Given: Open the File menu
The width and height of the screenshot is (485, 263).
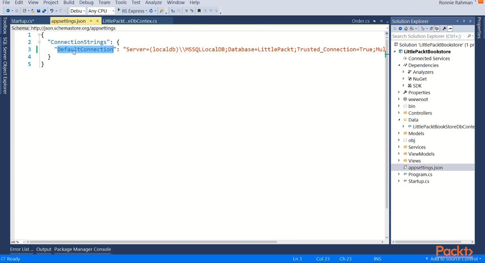Looking at the screenshot, I should 6,2.
